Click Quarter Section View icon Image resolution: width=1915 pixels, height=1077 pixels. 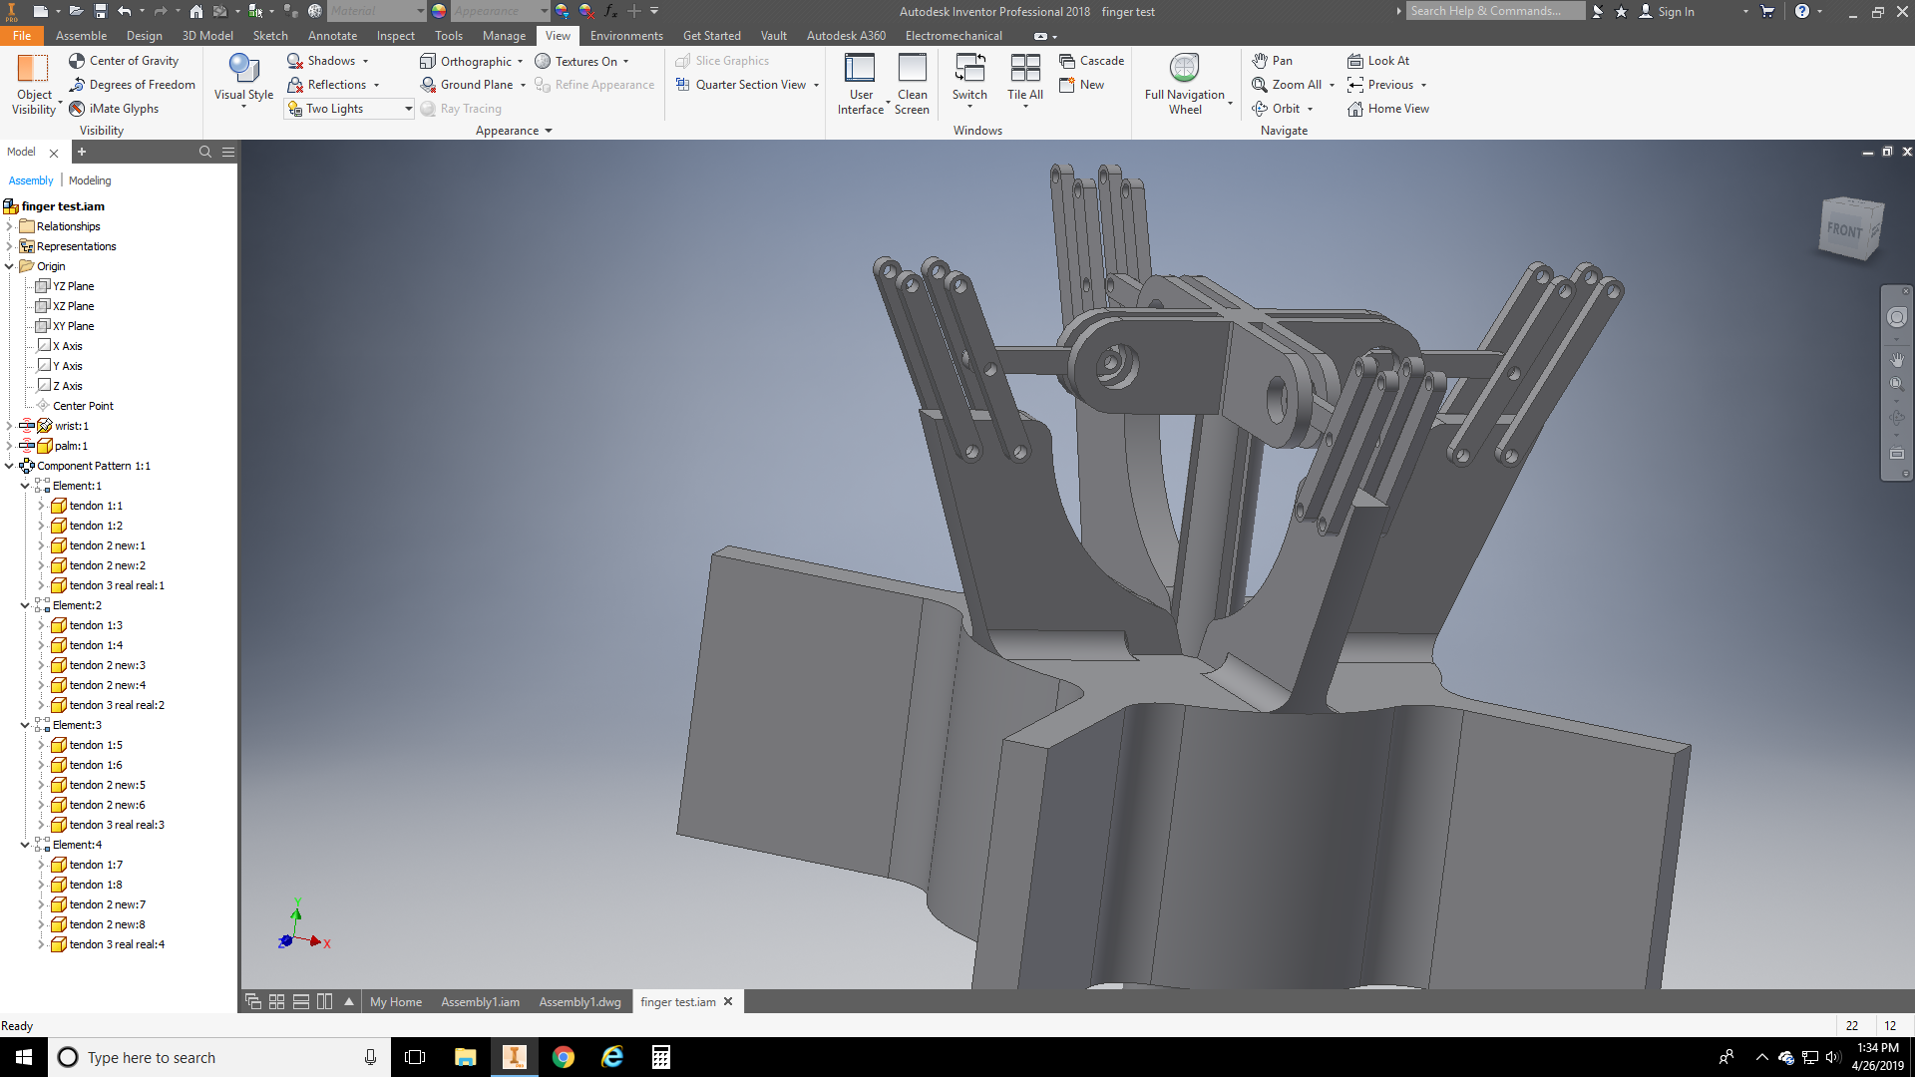(683, 85)
